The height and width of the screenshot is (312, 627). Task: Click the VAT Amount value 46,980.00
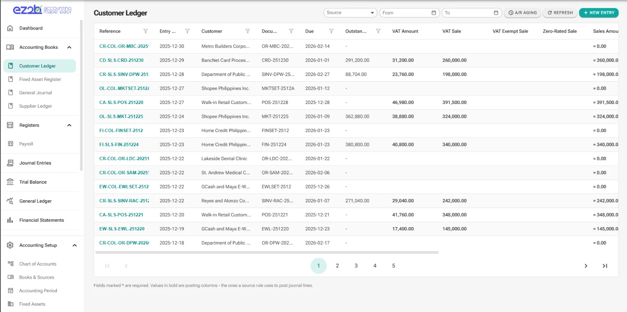tap(403, 102)
